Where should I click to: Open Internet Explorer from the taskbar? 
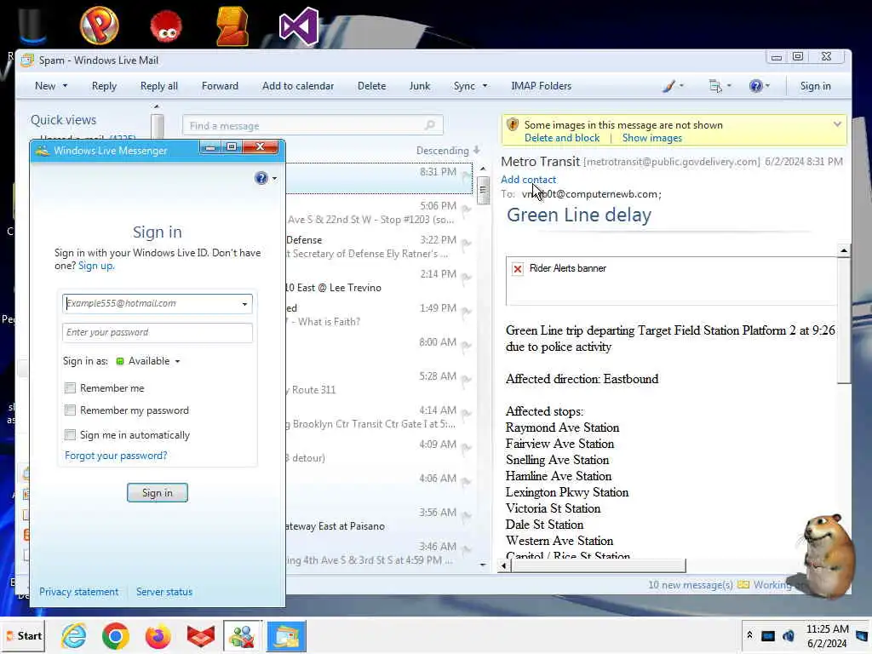74,635
